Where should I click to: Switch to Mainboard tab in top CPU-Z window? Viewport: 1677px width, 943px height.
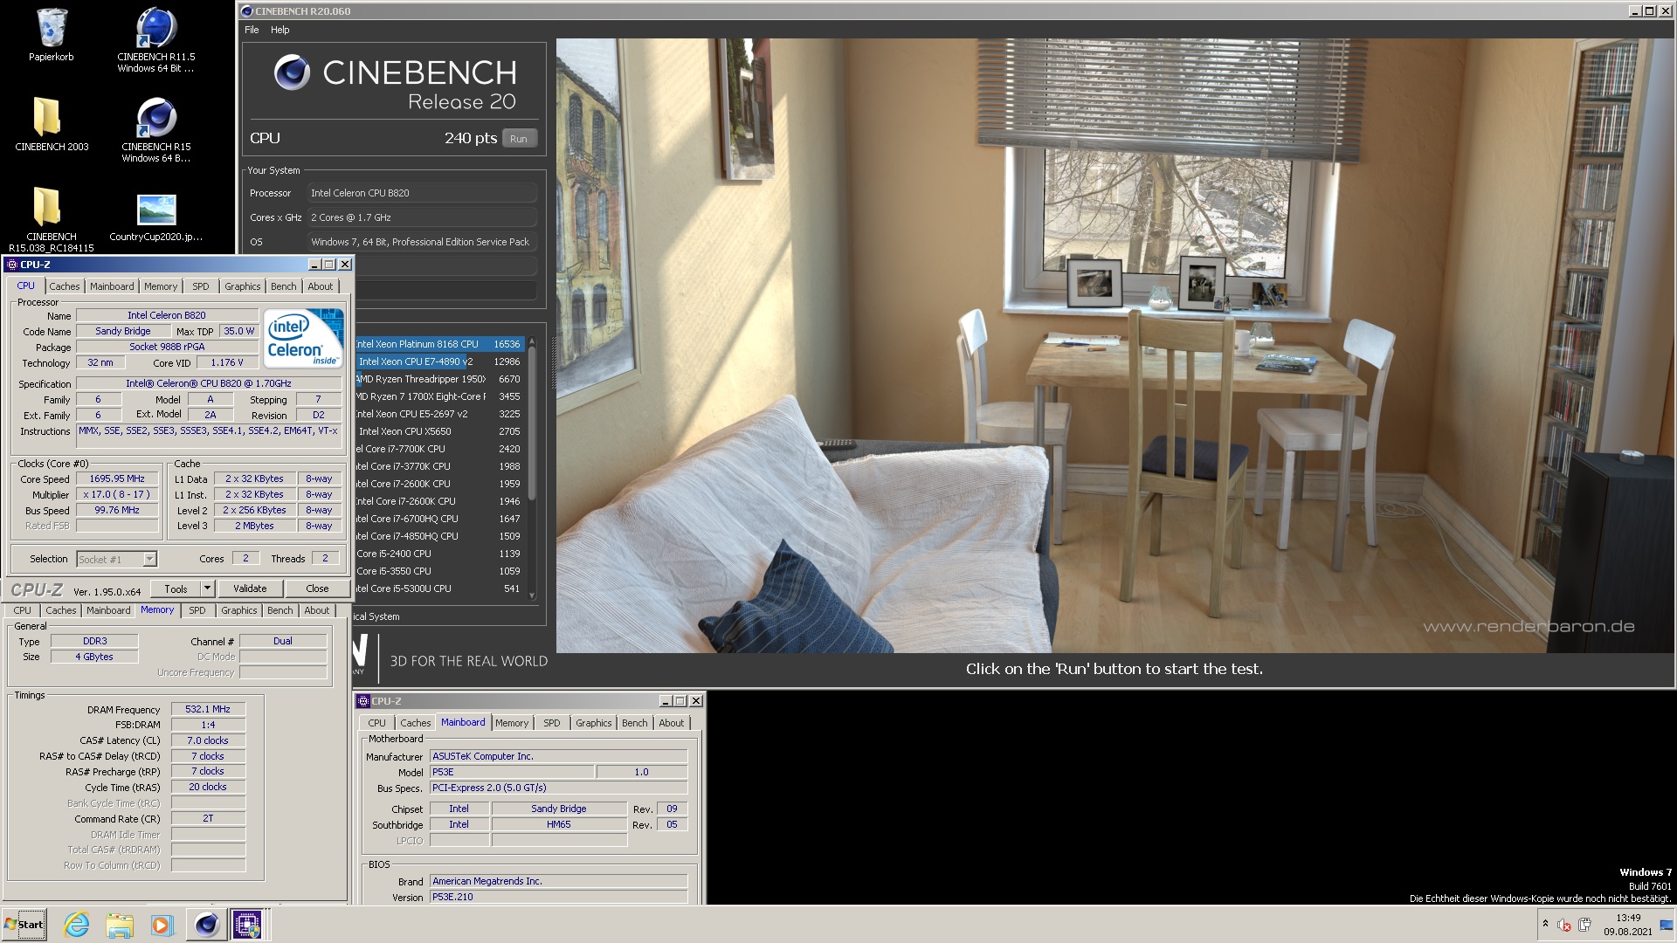pos(112,286)
